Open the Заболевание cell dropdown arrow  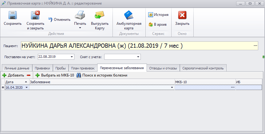[172, 87]
